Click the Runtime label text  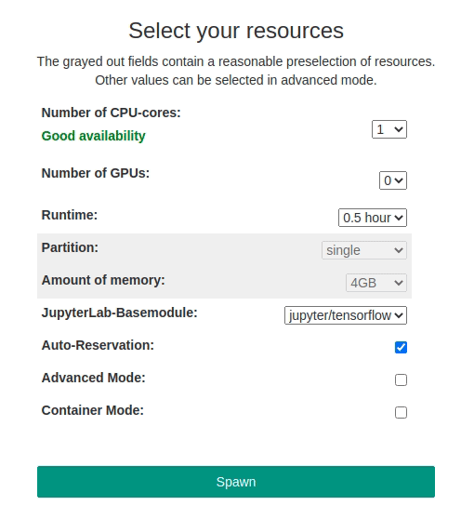[x=70, y=215]
